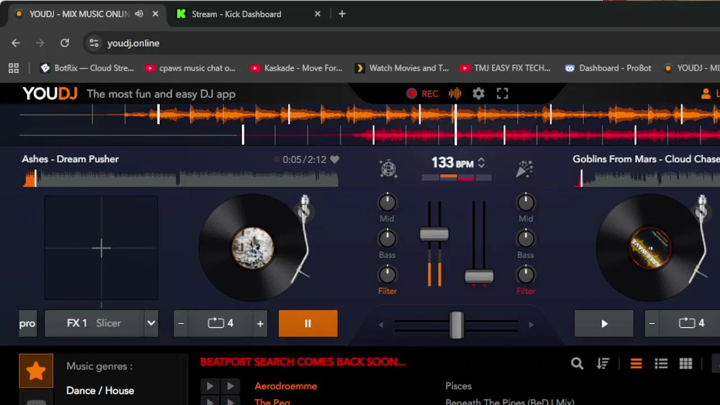The image size is (720, 405).
Task: Click the youdj.online address bar
Action: point(402,43)
